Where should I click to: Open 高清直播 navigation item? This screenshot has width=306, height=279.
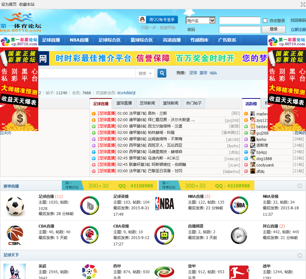[x=172, y=40]
